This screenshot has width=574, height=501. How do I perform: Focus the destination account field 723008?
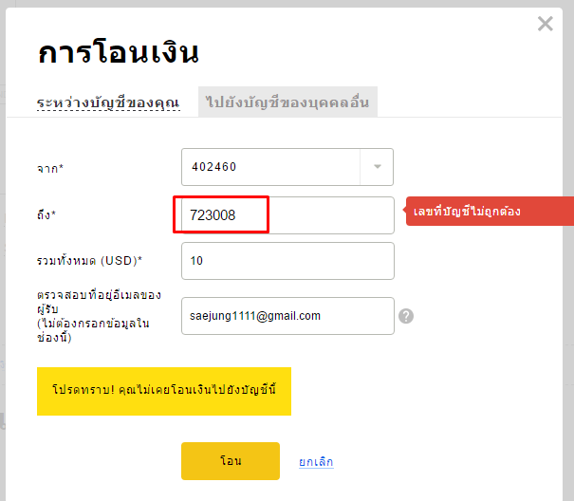(287, 215)
